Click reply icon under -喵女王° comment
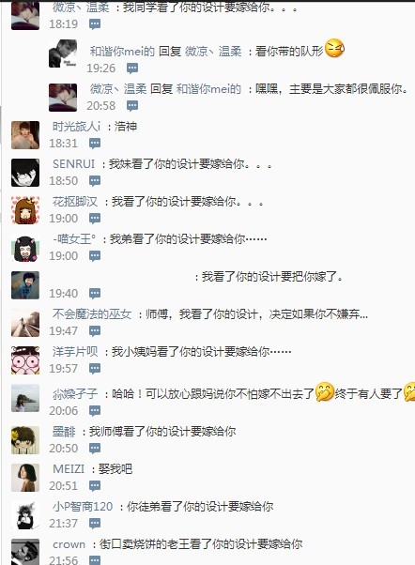 (95, 256)
